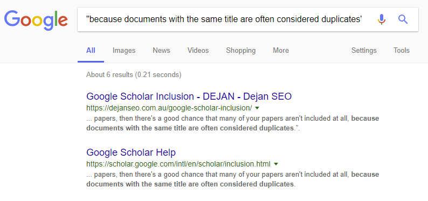Open the Settings menu
Screen dimensions: 428x201
click(x=364, y=51)
